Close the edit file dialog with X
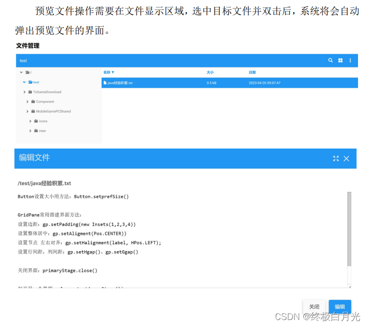This screenshot has height=326, width=368. 347,159
